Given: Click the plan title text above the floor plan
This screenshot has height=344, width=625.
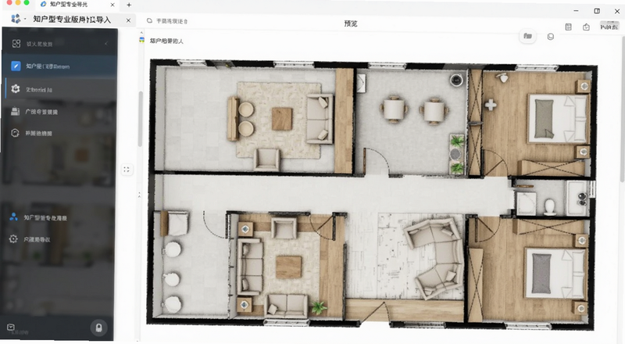Looking at the screenshot, I should [x=166, y=41].
